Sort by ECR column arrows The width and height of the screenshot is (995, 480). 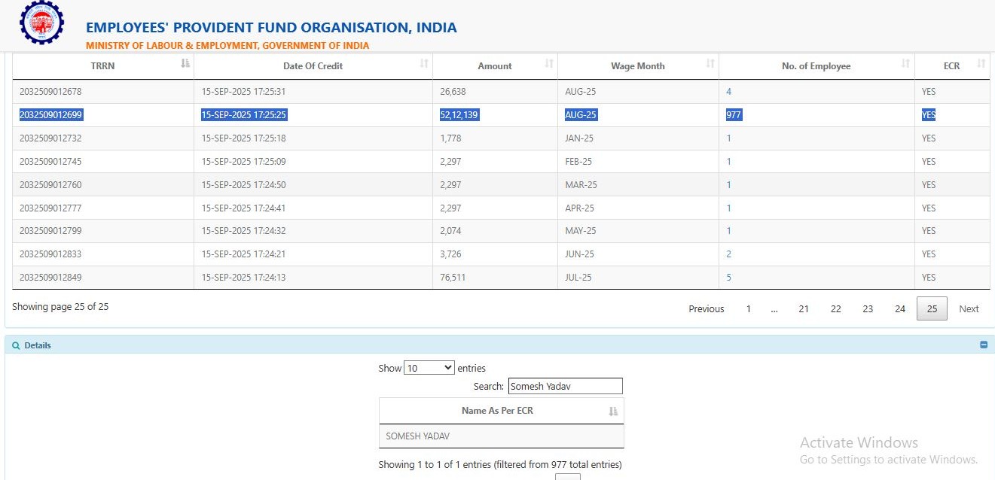click(981, 65)
